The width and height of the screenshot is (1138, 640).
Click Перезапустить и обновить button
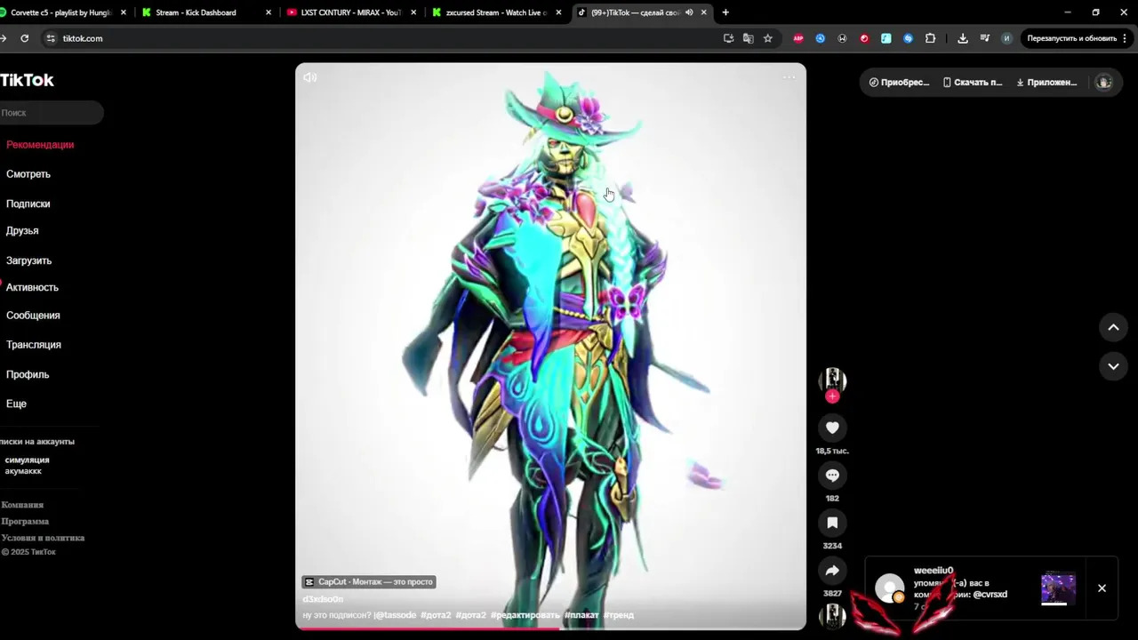[x=1077, y=38]
